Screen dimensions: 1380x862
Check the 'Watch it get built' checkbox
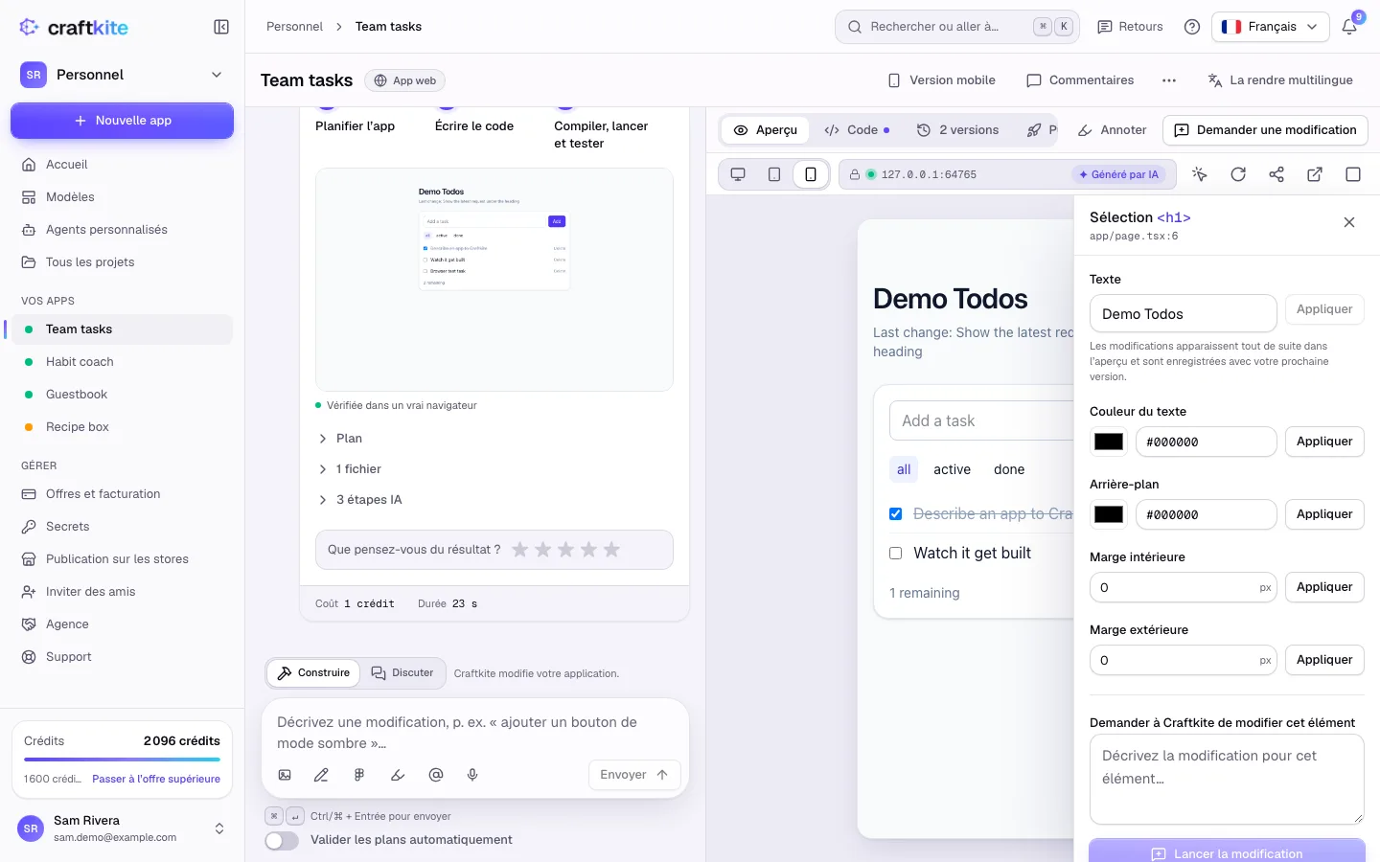coord(896,554)
